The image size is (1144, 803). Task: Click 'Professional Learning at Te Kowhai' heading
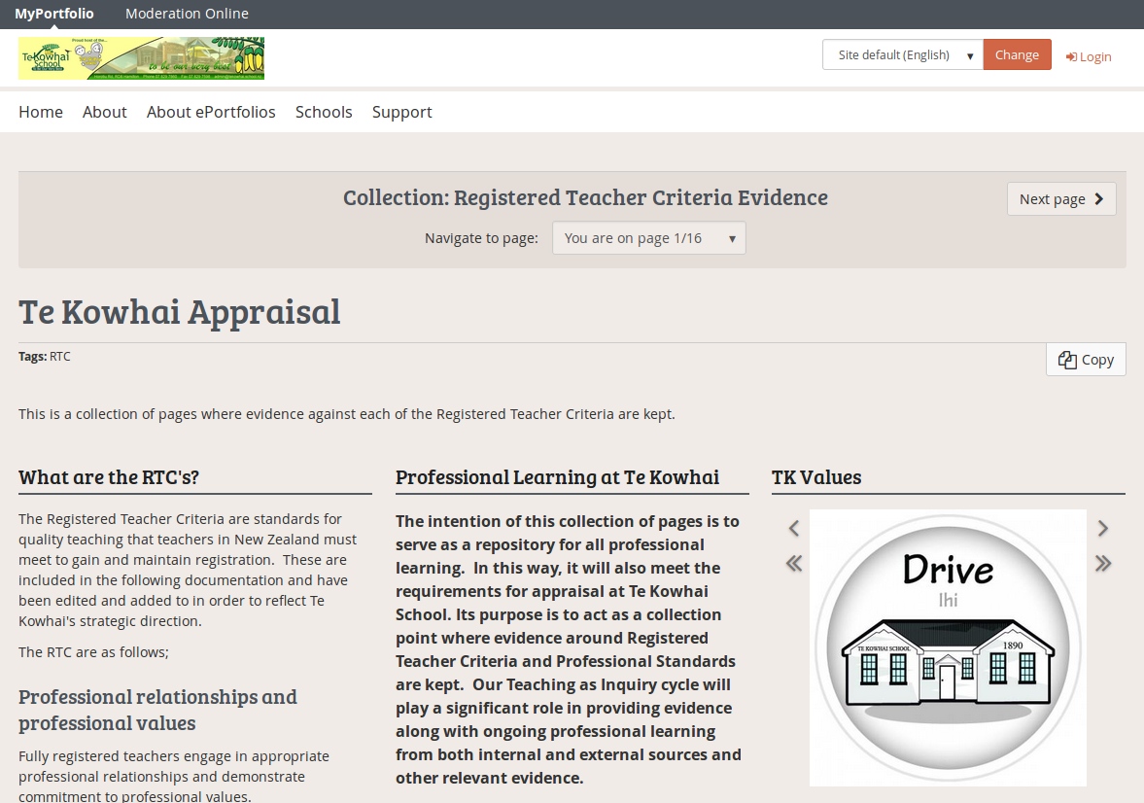point(557,477)
